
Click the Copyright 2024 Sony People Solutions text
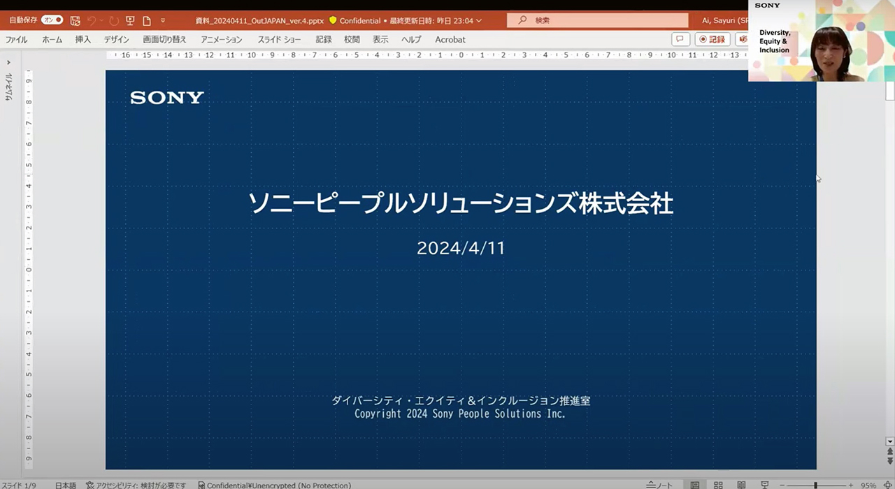pyautogui.click(x=460, y=414)
